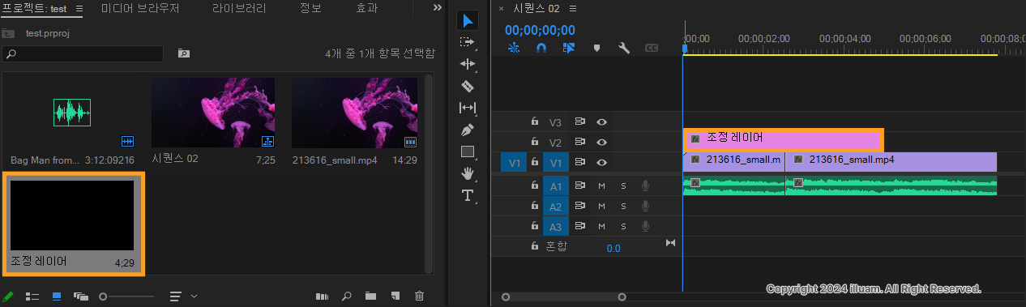1026x307 pixels.
Task: Select the Selection tool arrow
Action: (468, 20)
